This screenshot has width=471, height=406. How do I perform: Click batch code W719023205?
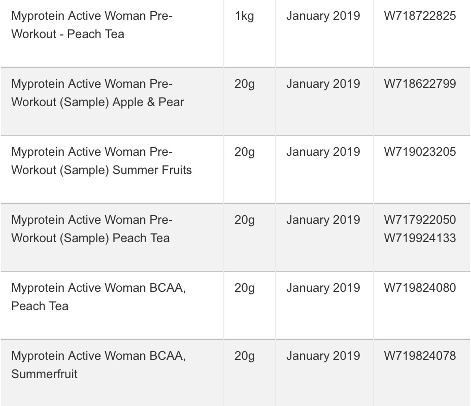click(420, 152)
